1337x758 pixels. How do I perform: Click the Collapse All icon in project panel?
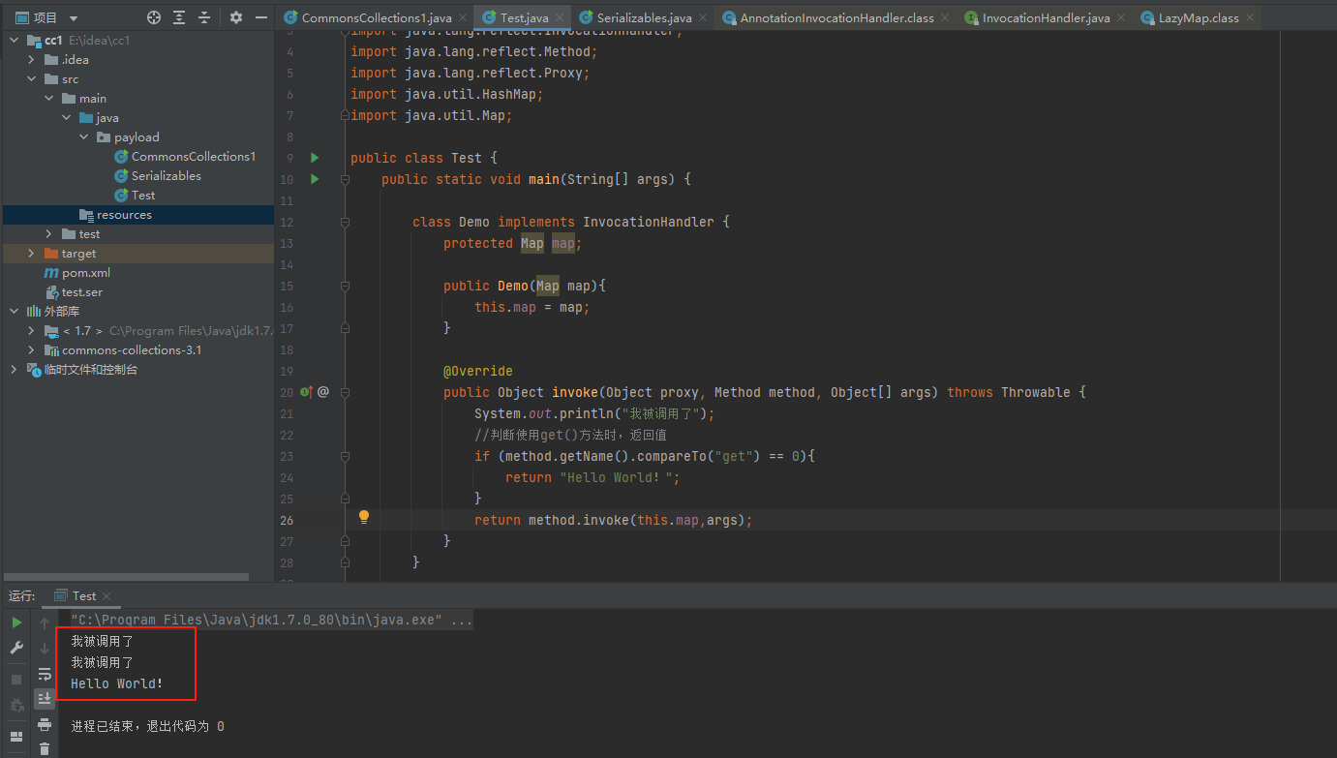click(204, 17)
